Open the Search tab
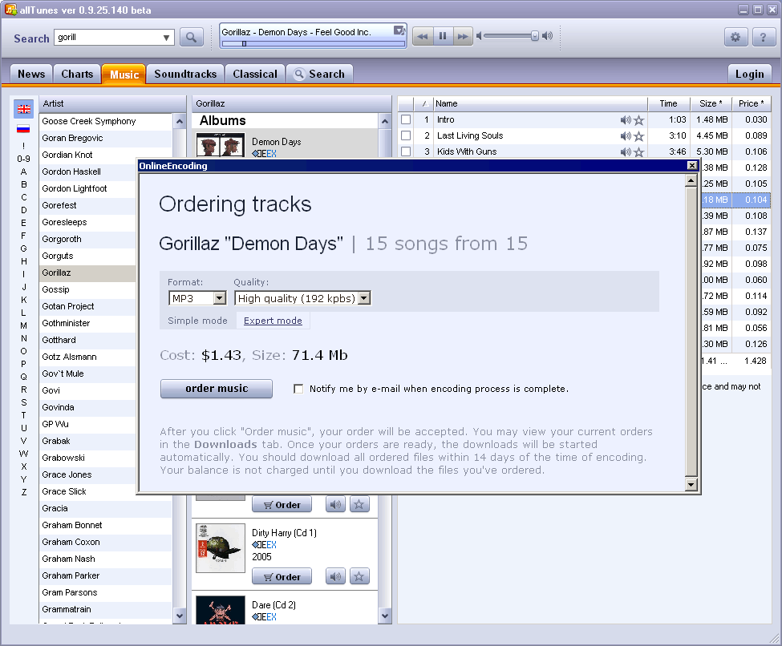782x646 pixels. pyautogui.click(x=320, y=75)
